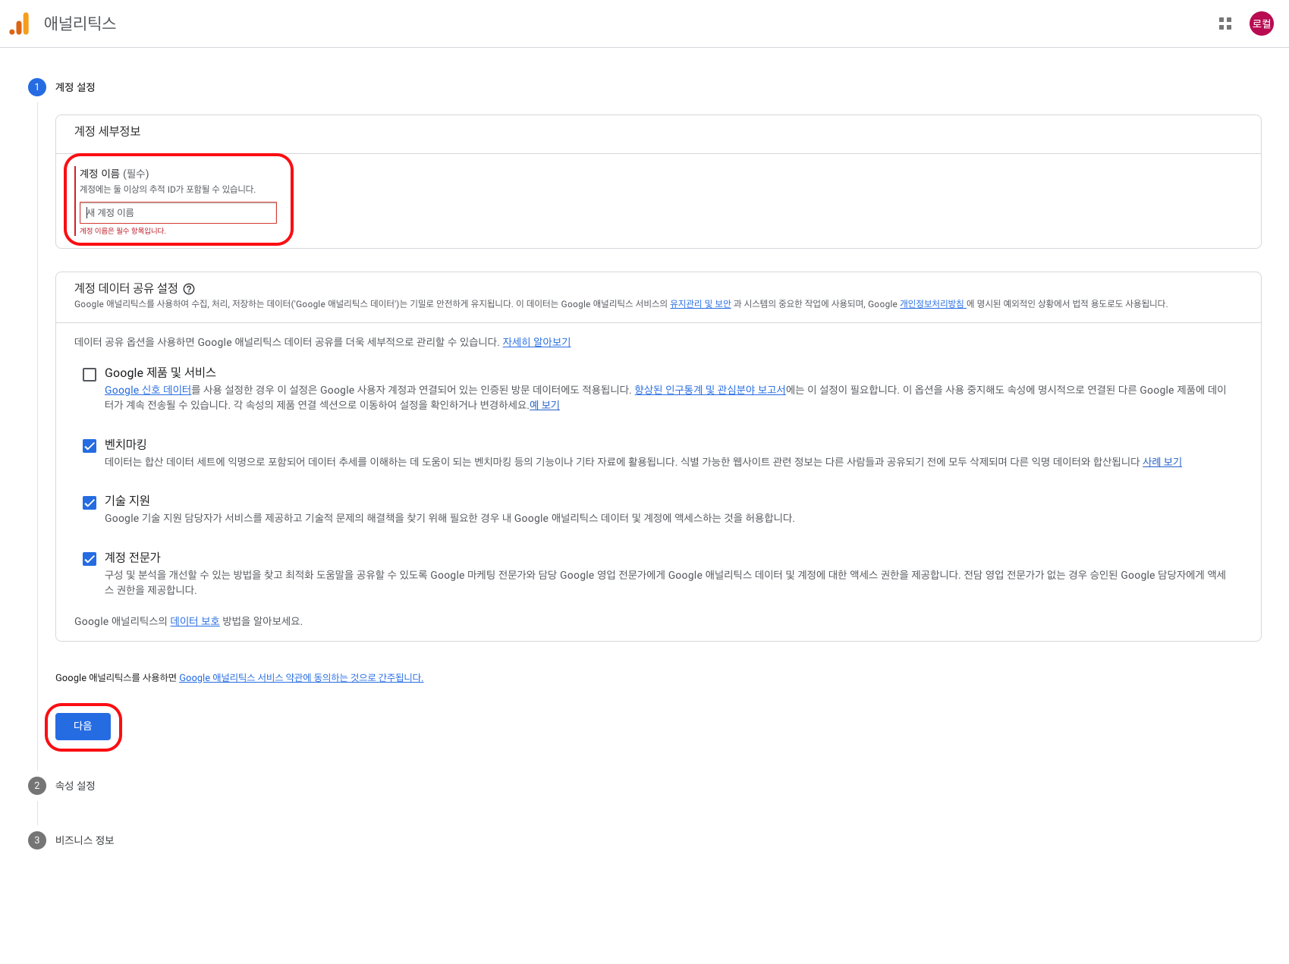Enable the Google 제품 및 서비스 checkbox

pos(90,375)
